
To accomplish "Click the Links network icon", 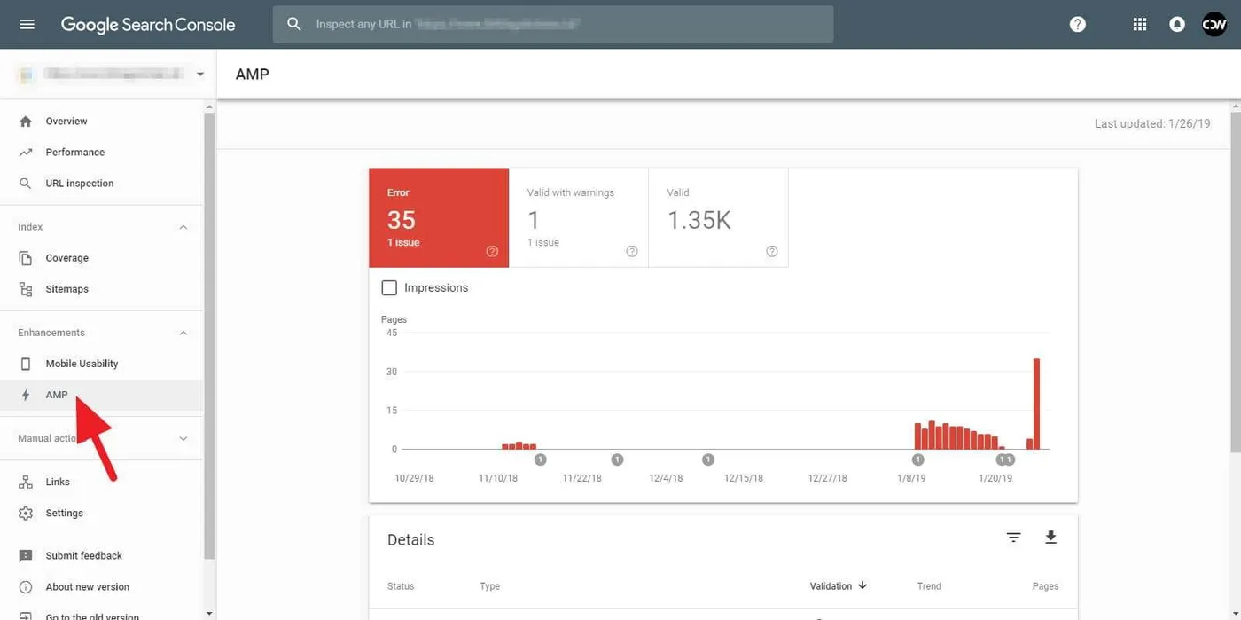I will pos(26,482).
